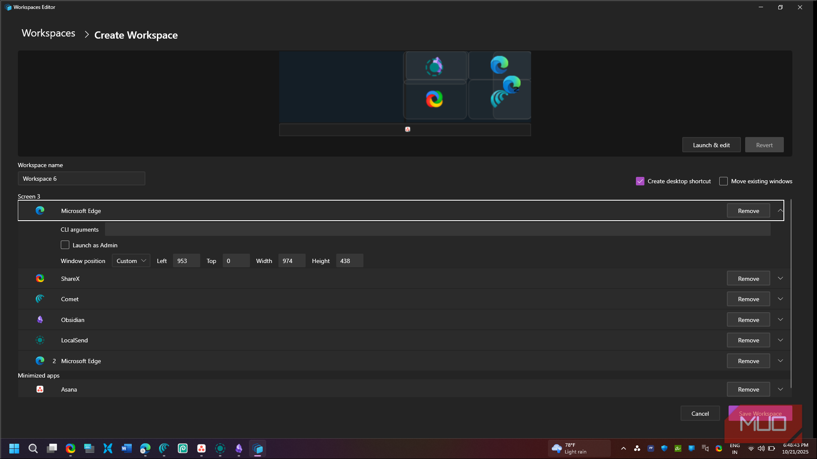Click the app list vertical scrollbar
Viewport: 817px width, 459px height.
(x=791, y=294)
